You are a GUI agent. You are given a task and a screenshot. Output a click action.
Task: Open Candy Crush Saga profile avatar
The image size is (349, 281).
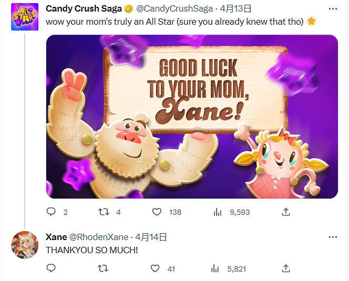pos(25,16)
